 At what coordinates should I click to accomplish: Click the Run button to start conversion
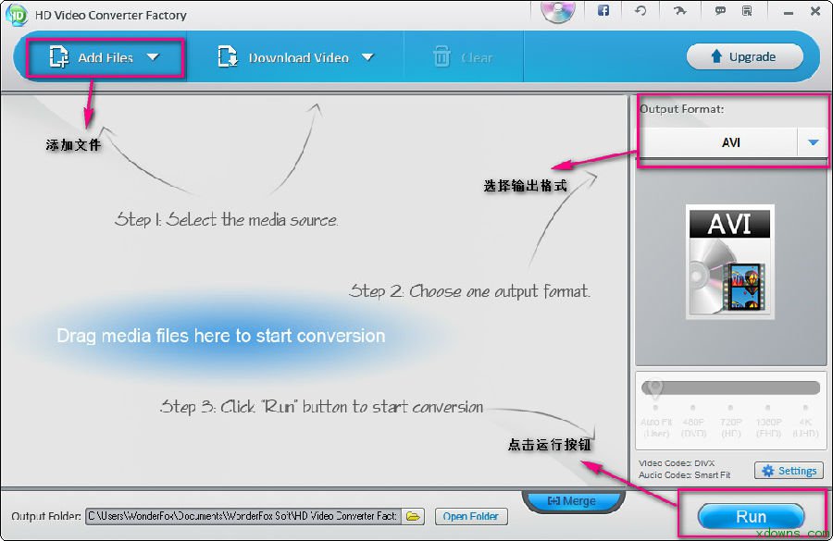tap(751, 516)
